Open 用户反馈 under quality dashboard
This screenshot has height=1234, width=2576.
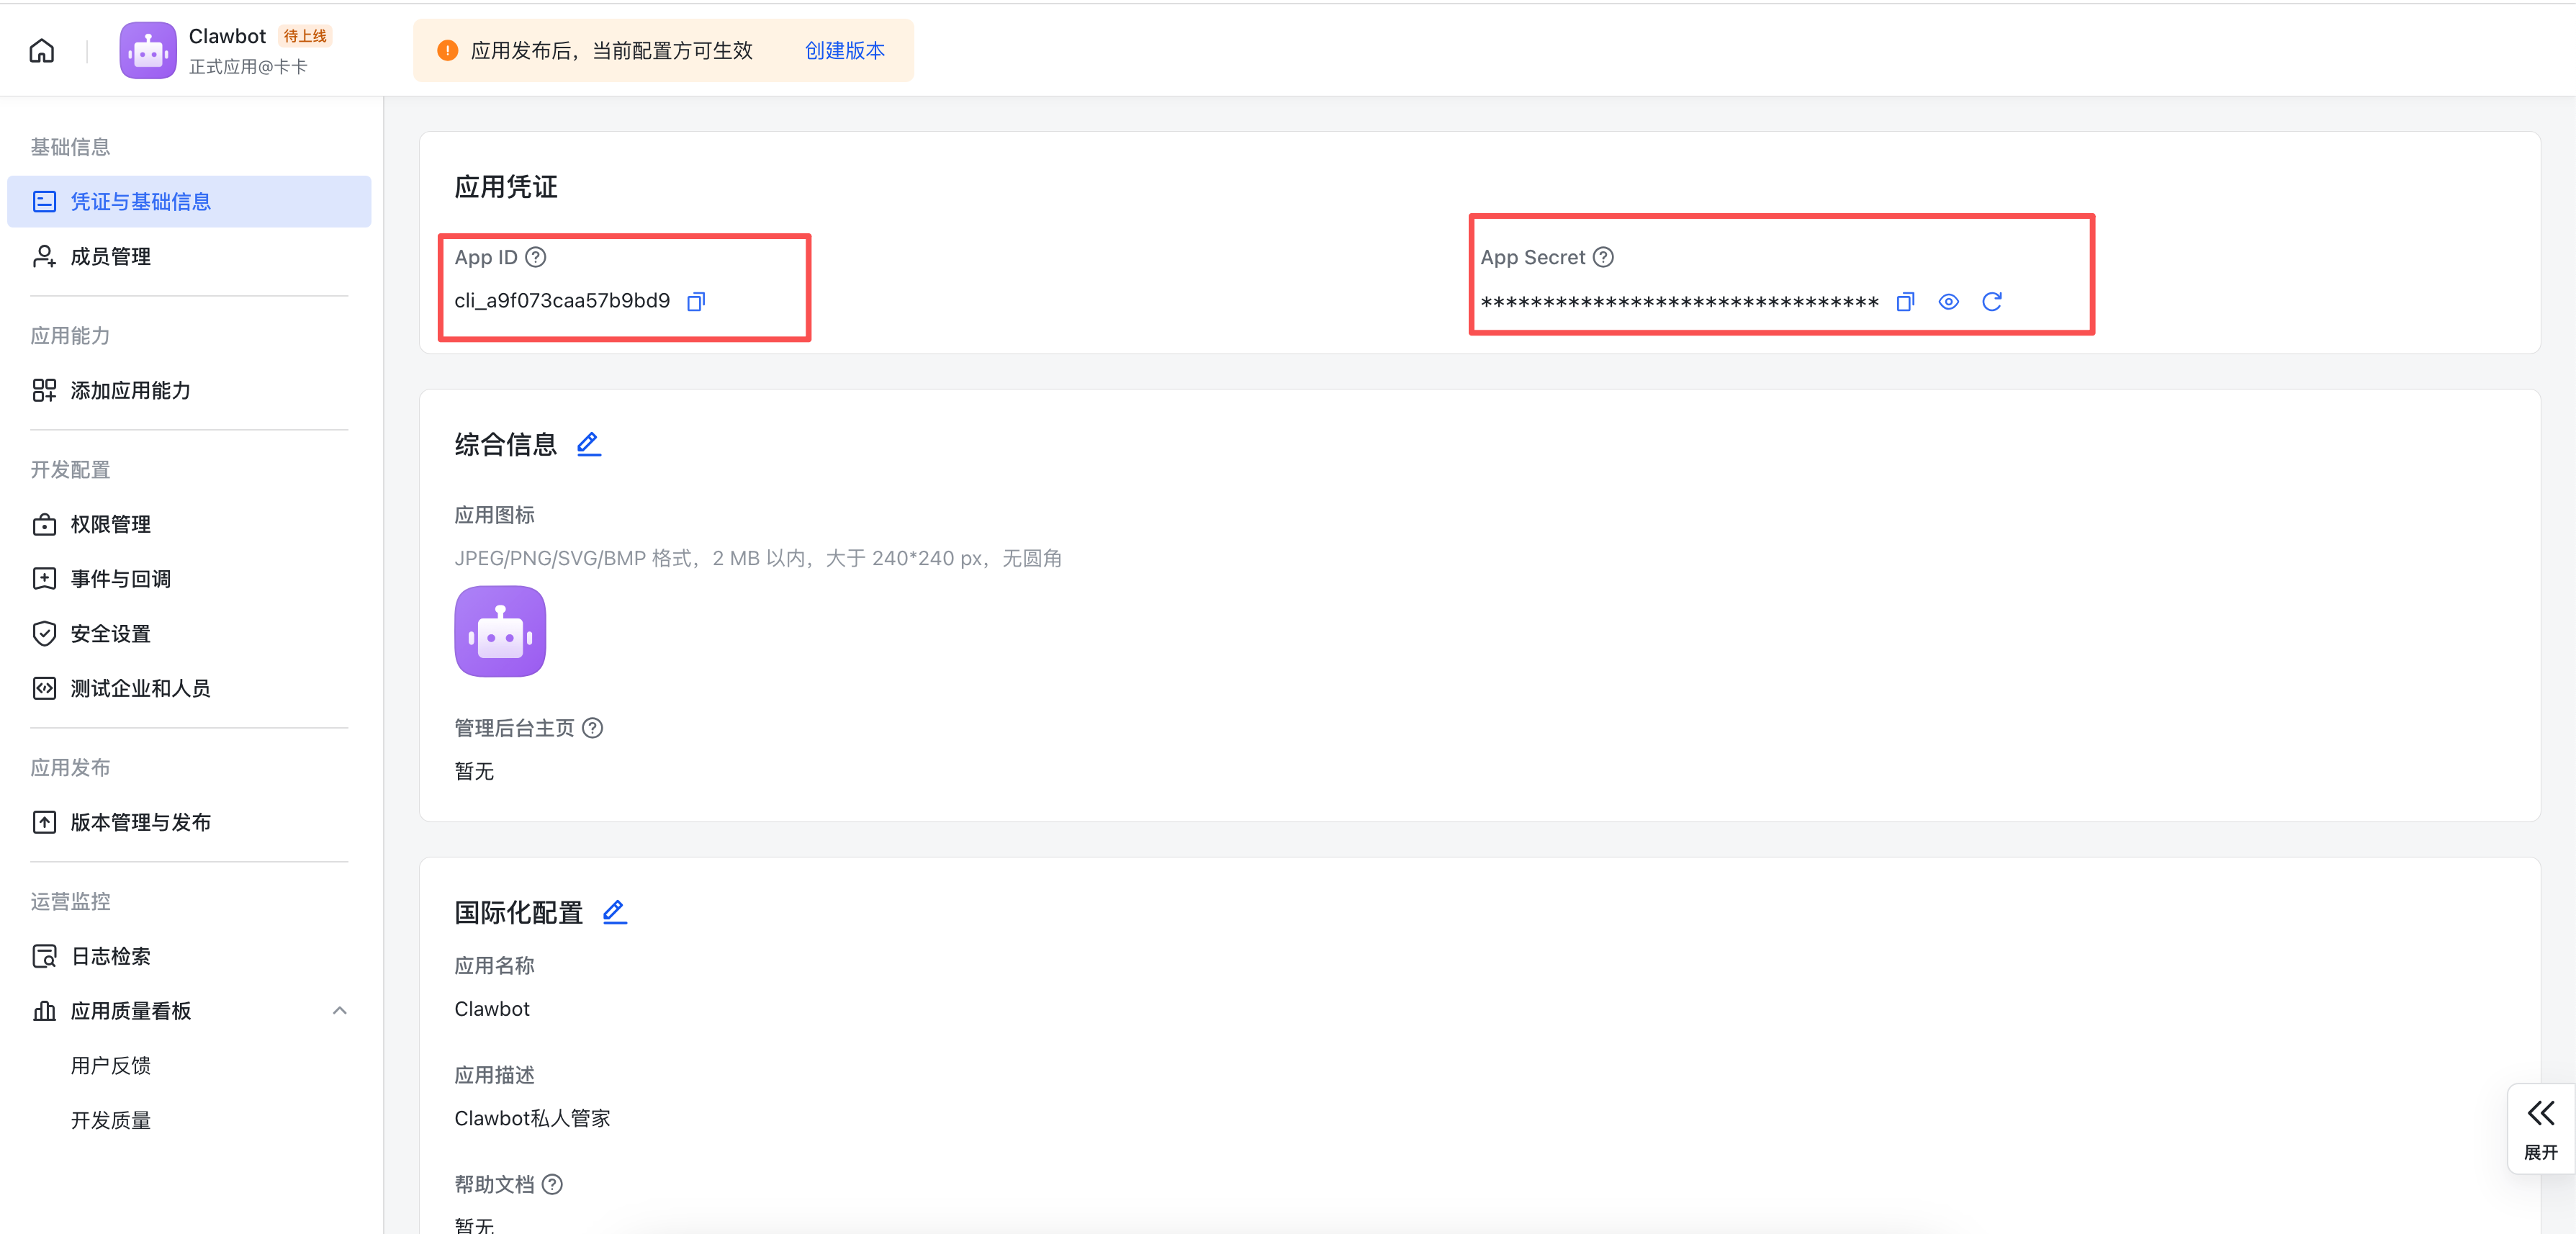[x=110, y=1065]
